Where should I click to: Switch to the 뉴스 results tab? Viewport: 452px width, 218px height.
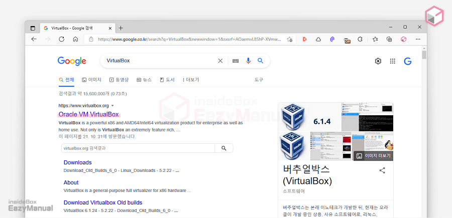pos(144,80)
